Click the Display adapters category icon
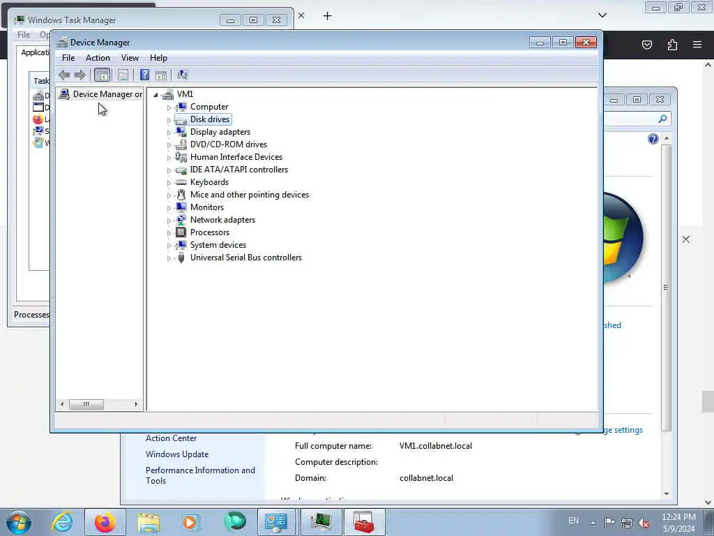 (181, 132)
